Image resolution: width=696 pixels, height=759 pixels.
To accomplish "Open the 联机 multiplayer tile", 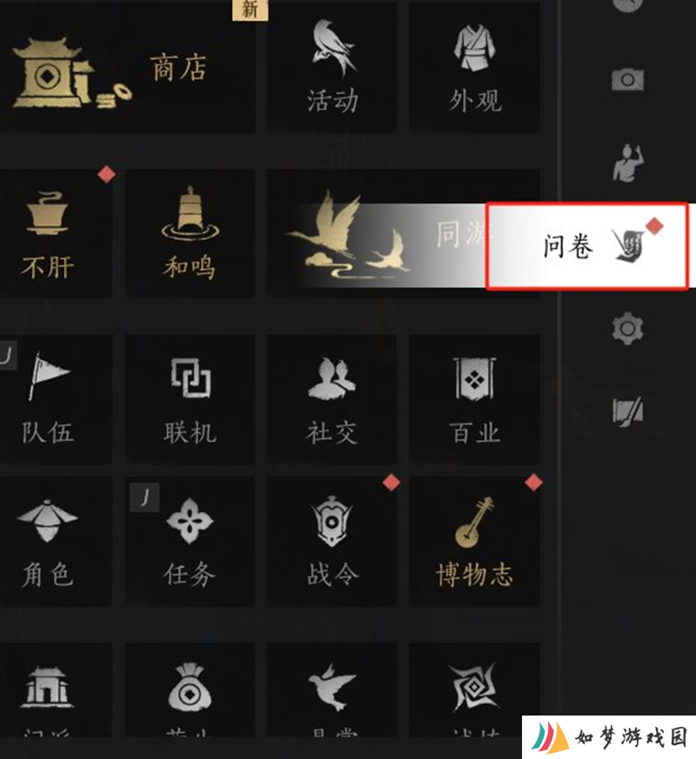I will point(190,399).
